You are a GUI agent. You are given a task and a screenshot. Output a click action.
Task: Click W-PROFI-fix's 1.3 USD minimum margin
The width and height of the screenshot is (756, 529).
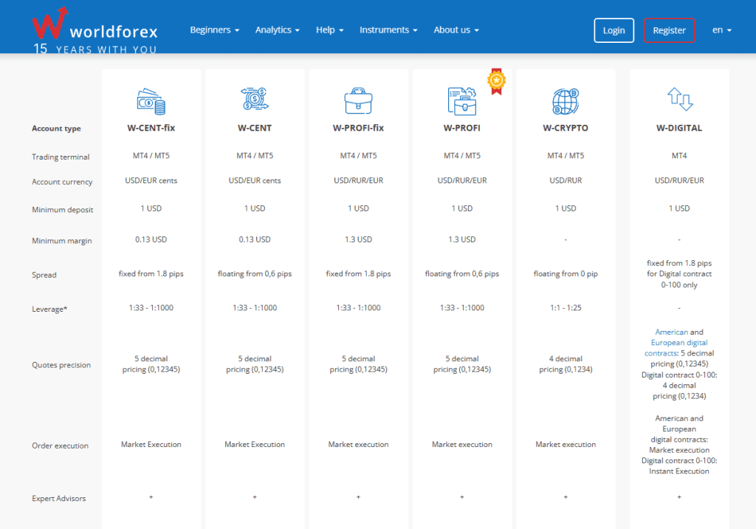[x=358, y=239]
